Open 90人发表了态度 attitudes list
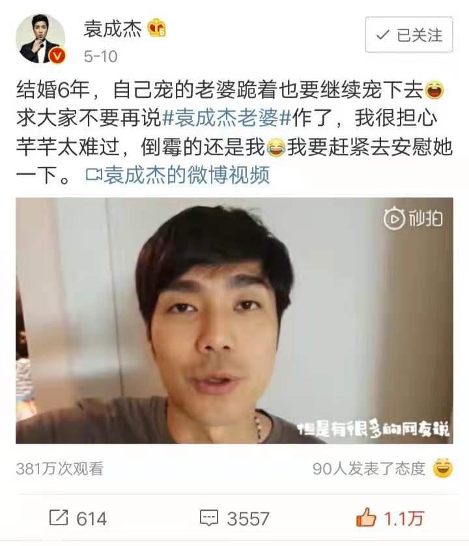The image size is (469, 546). coord(369,468)
